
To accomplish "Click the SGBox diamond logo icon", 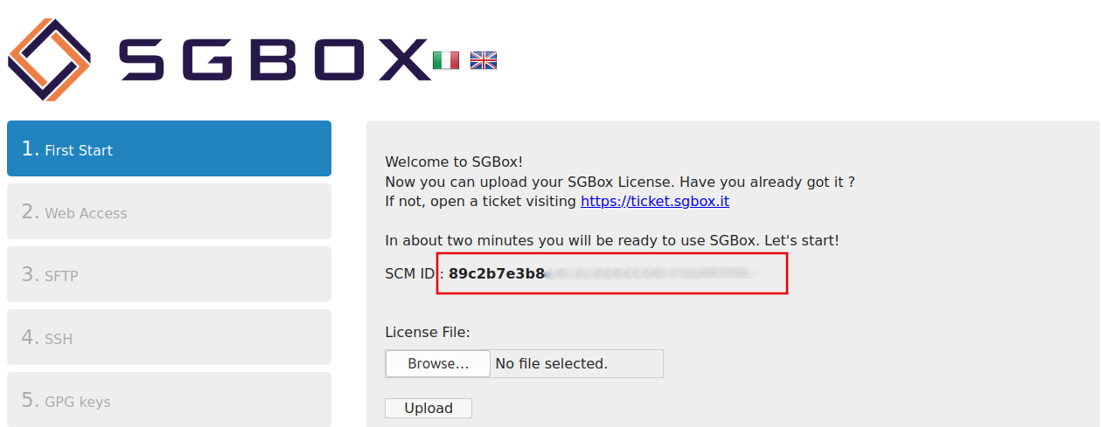I will coord(49,59).
